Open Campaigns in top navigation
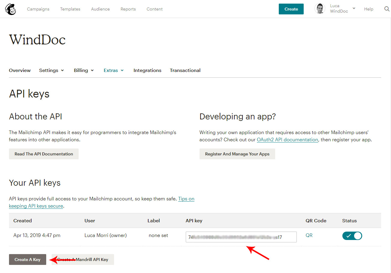 click(x=38, y=9)
